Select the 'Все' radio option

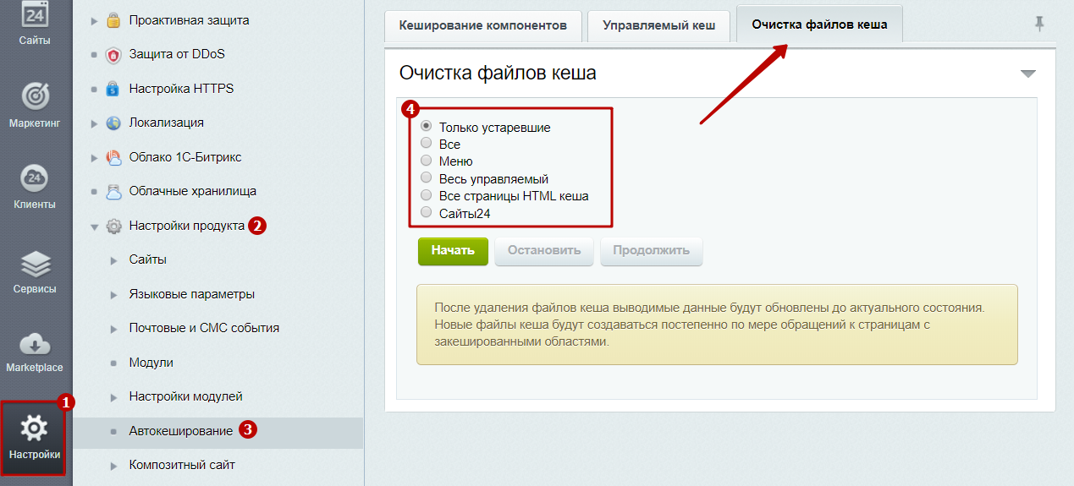pyautogui.click(x=427, y=144)
